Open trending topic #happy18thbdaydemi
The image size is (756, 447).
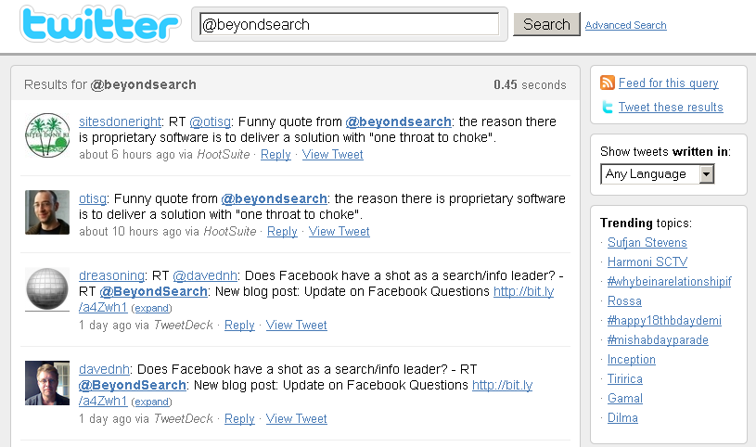(664, 320)
